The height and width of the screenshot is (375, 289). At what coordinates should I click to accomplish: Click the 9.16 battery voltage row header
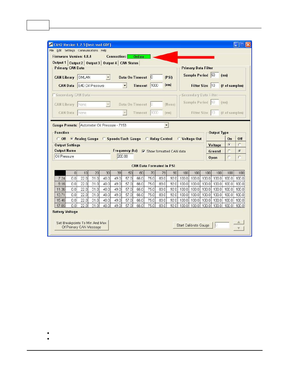click(60, 184)
